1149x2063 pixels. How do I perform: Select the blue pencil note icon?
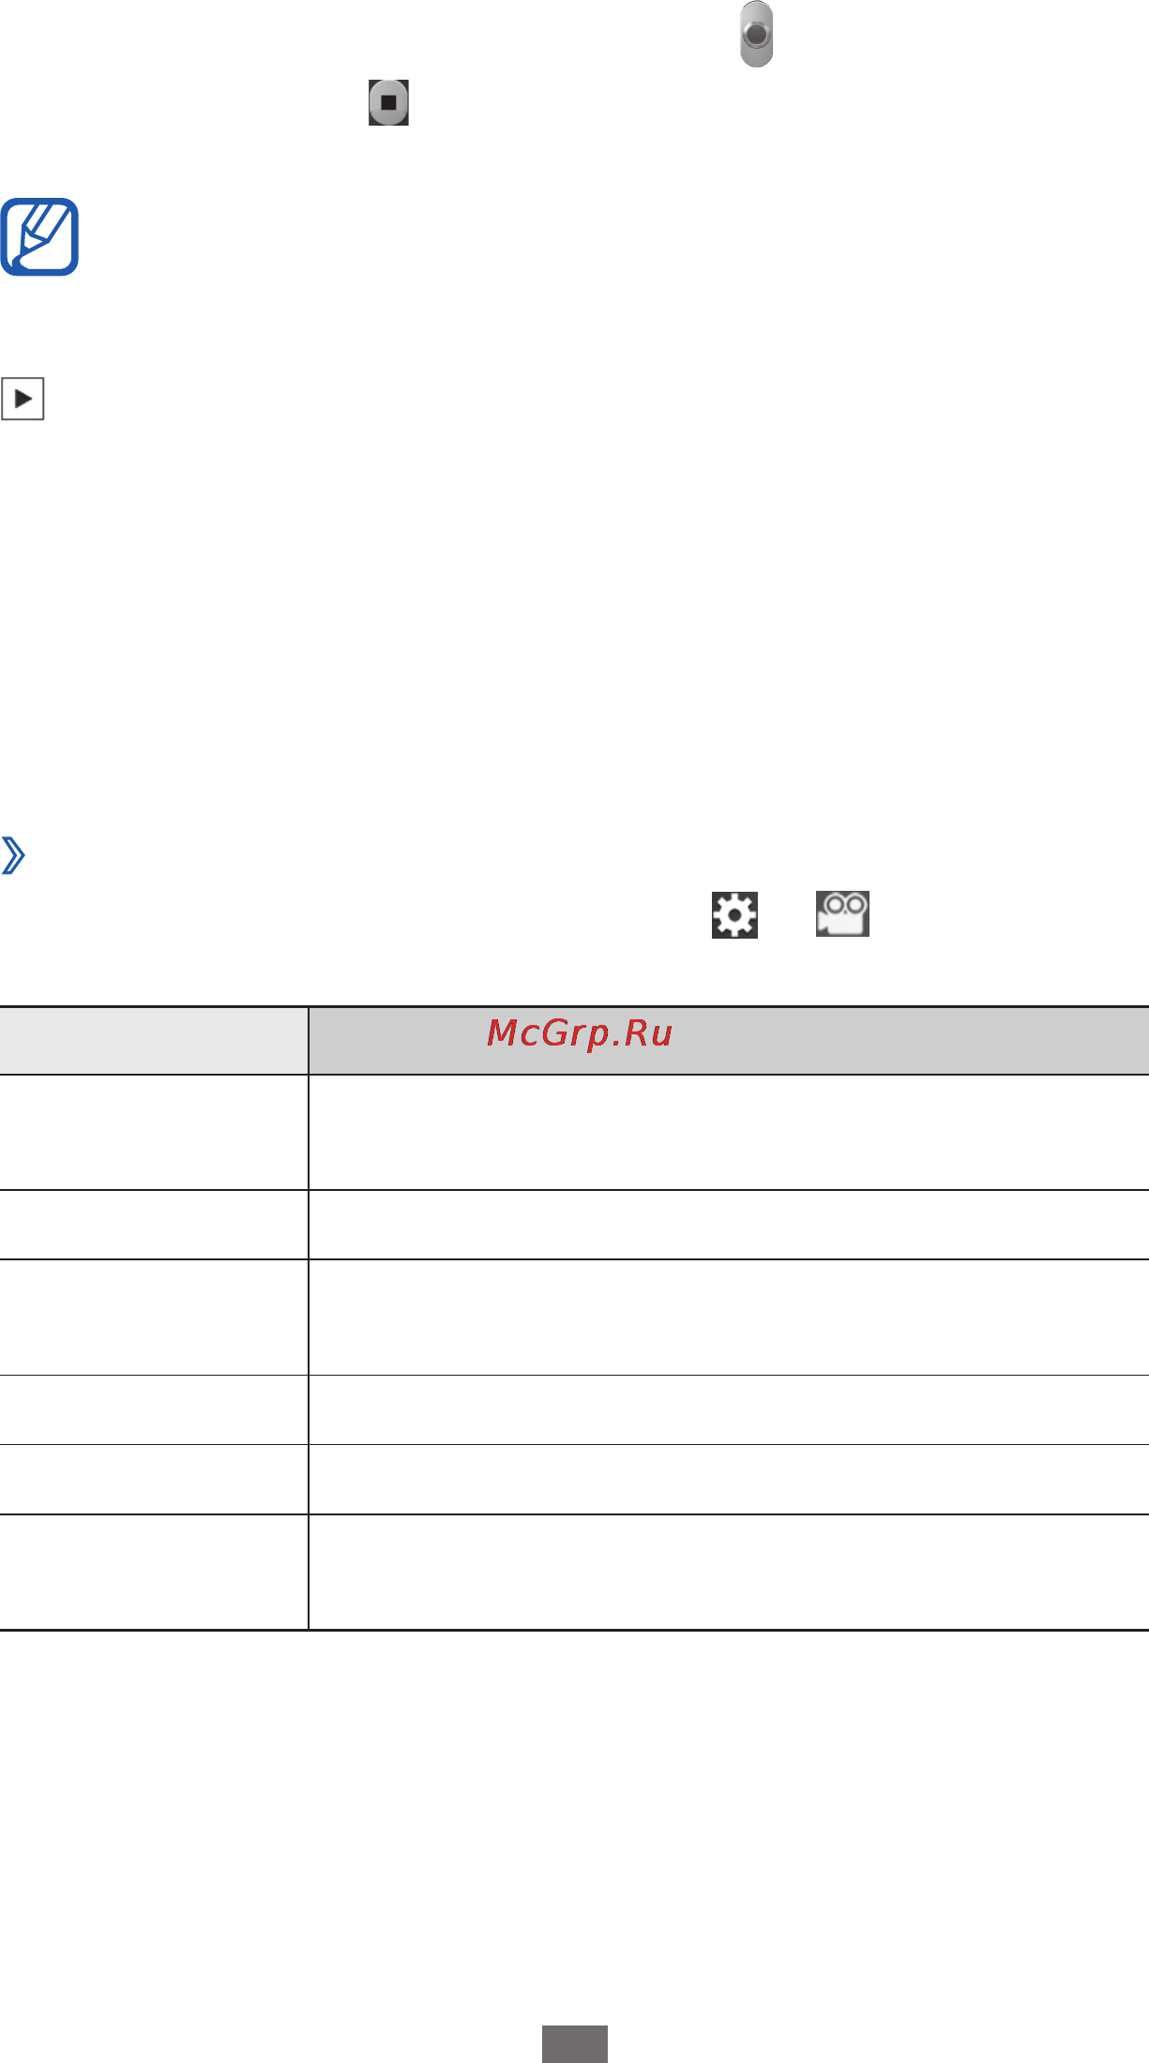[x=39, y=236]
